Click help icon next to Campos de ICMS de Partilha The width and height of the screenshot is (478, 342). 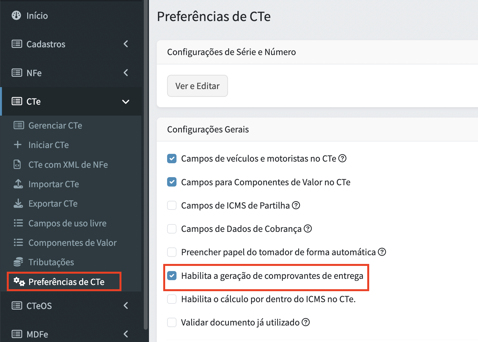(x=296, y=205)
